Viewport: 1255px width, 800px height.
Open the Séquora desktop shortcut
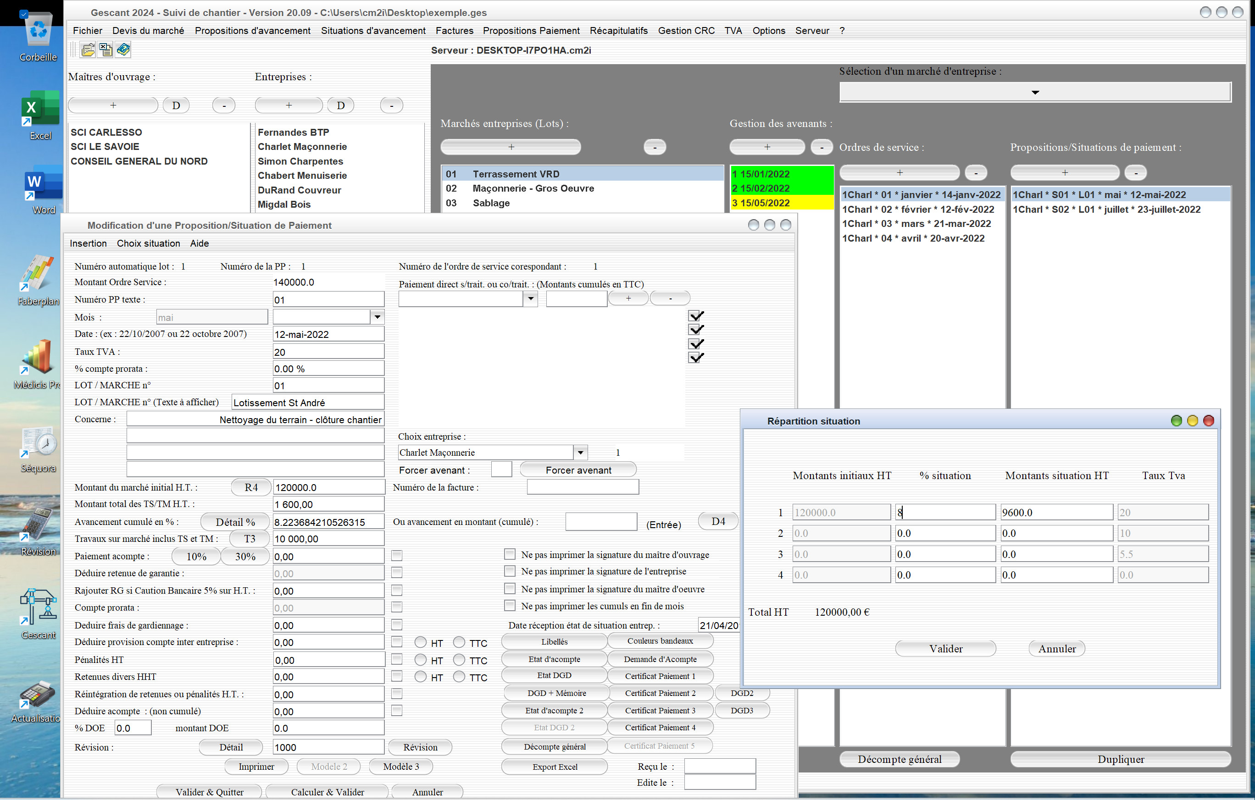point(38,449)
